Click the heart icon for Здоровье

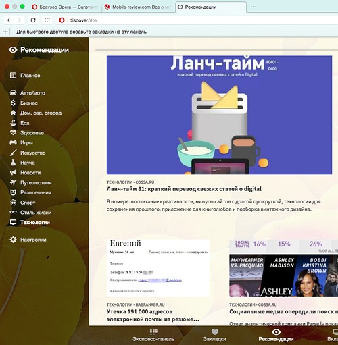[13, 132]
